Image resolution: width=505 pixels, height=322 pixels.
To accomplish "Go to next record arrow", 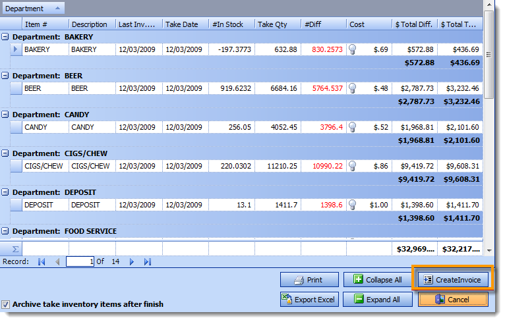I will pos(132,262).
